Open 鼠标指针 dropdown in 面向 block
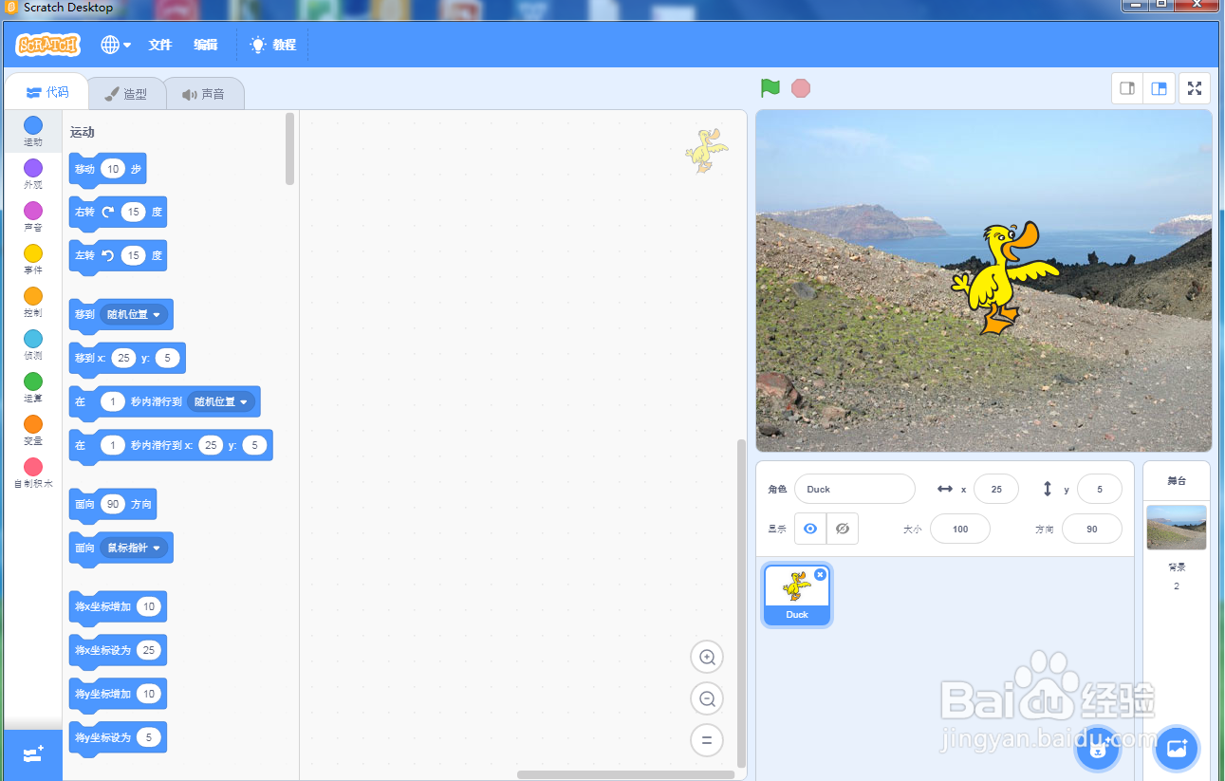The width and height of the screenshot is (1225, 781). click(x=134, y=548)
